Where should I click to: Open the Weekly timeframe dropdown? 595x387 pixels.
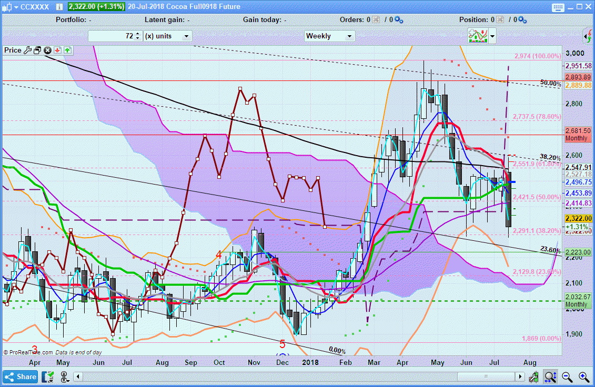329,36
